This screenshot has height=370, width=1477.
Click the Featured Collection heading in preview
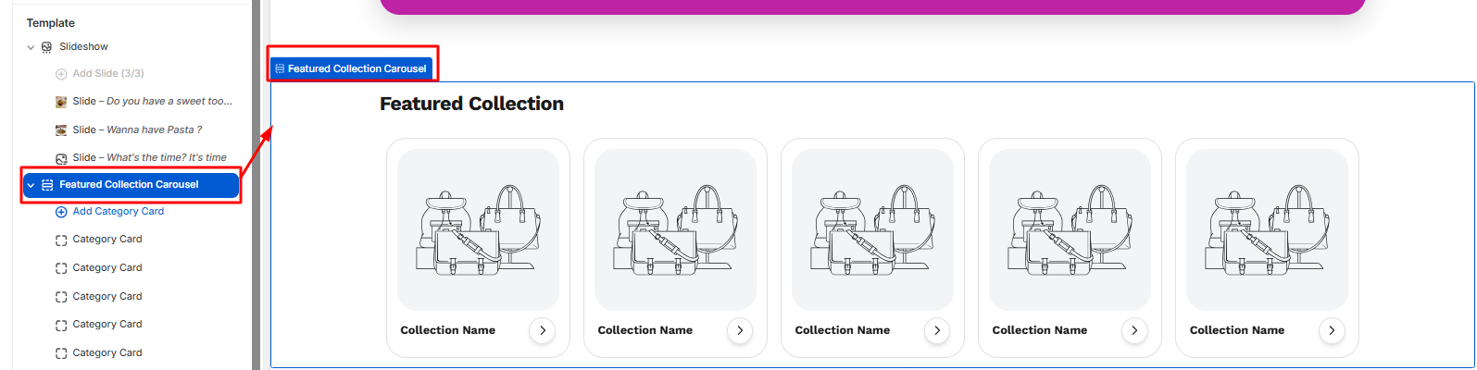(471, 105)
